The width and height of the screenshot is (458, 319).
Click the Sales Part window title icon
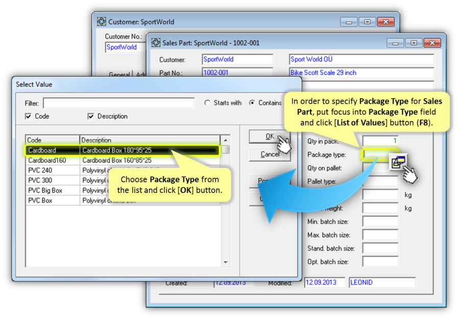(x=156, y=42)
